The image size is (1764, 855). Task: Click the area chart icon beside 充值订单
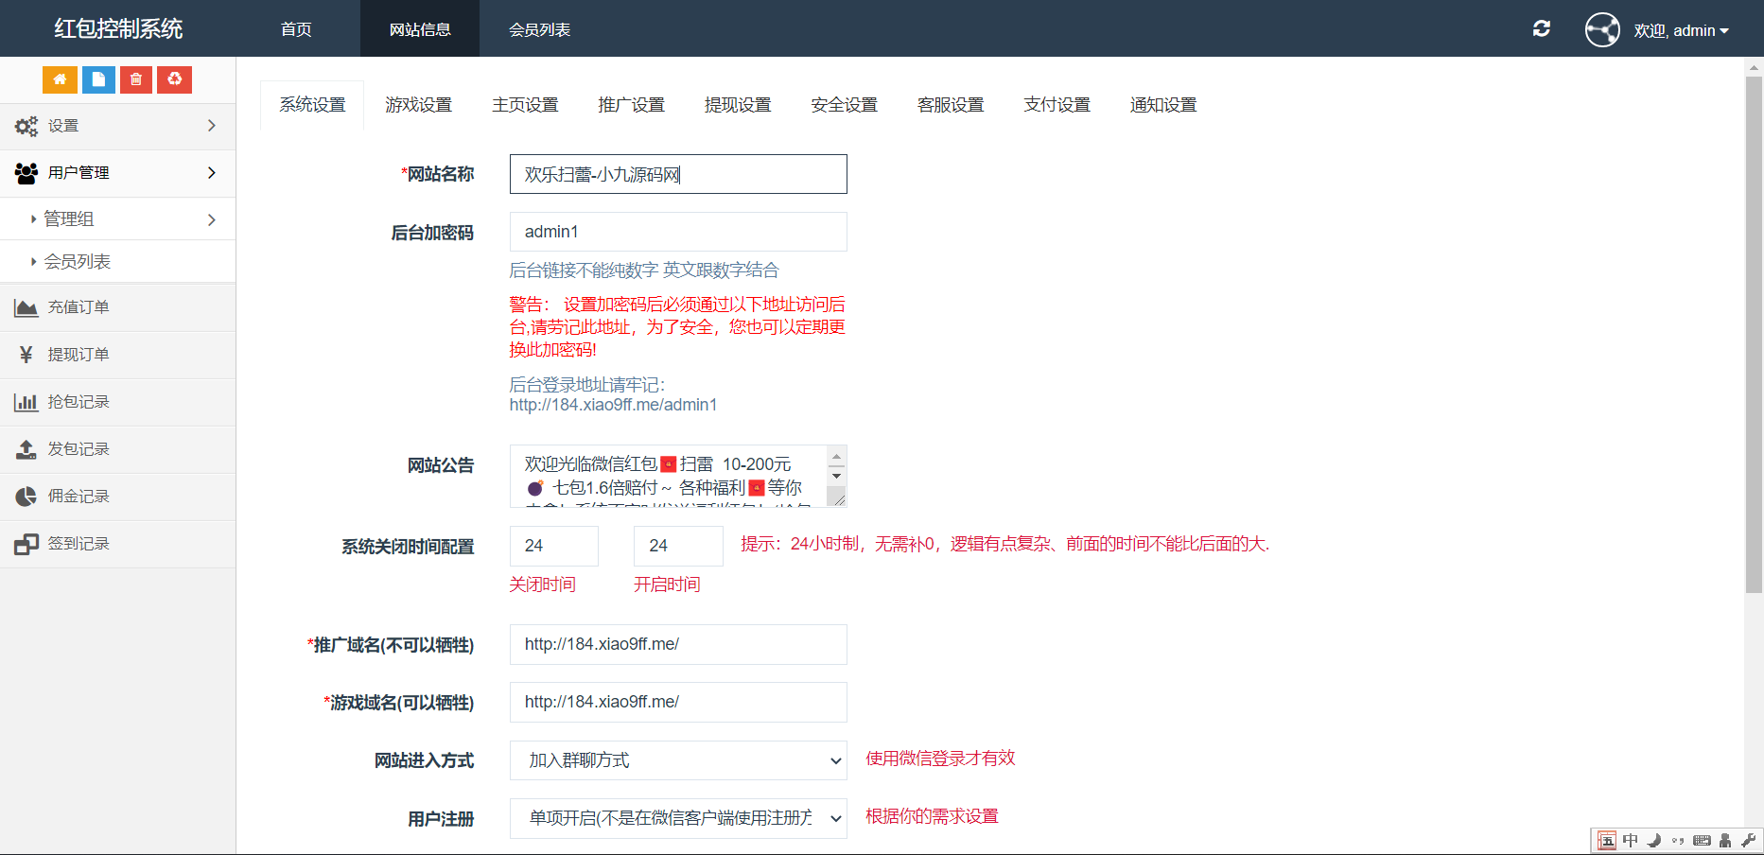pyautogui.click(x=26, y=307)
